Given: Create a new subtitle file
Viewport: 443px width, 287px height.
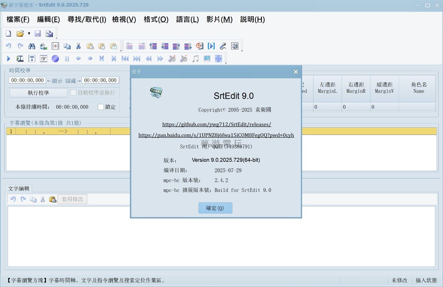Looking at the screenshot, I should [x=8, y=34].
